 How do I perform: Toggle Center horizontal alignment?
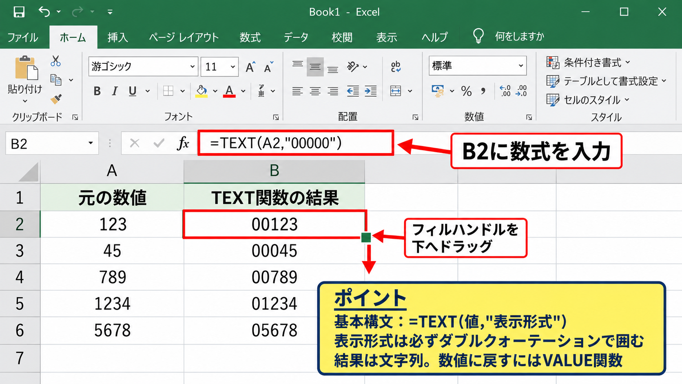coord(315,91)
